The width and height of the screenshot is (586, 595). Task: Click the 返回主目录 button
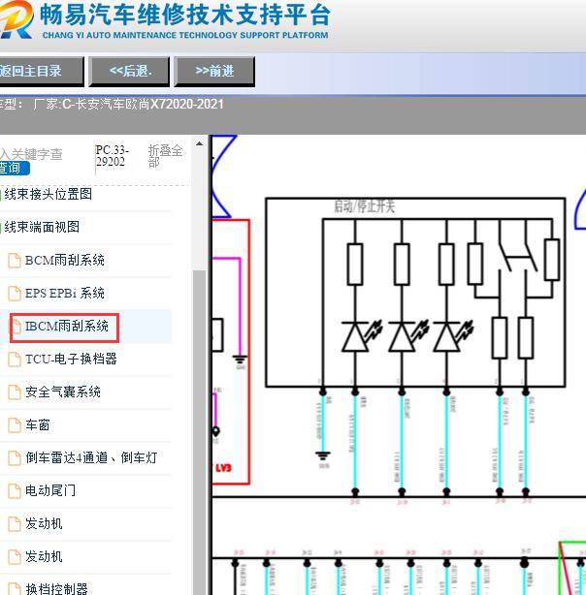(40, 71)
